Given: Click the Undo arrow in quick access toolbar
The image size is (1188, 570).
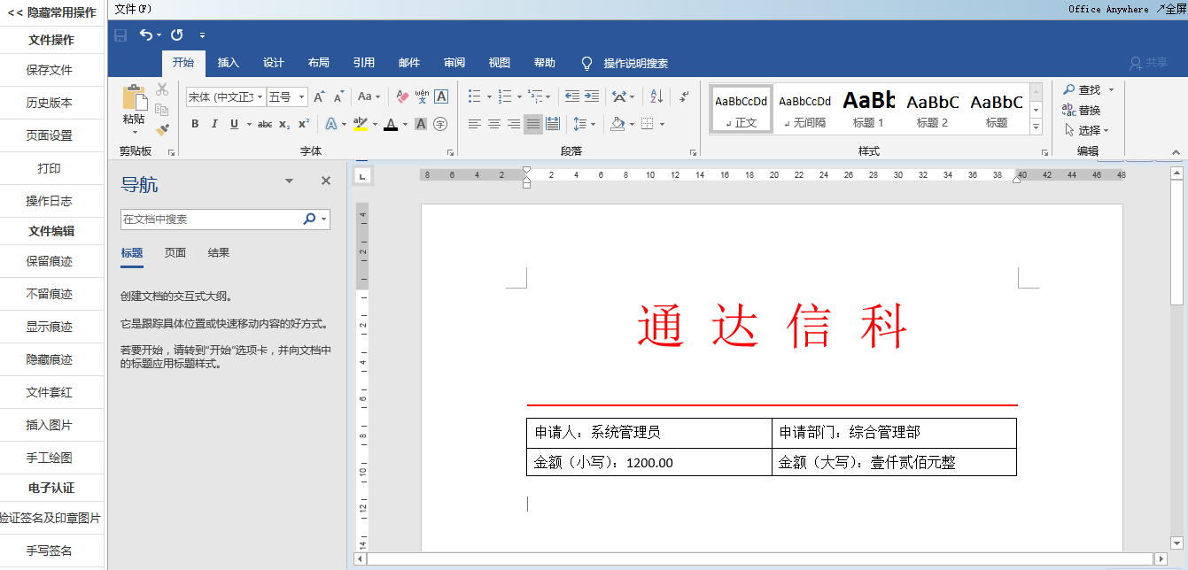Looking at the screenshot, I should pyautogui.click(x=146, y=35).
